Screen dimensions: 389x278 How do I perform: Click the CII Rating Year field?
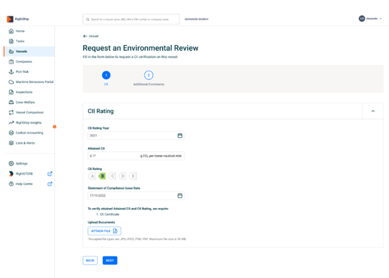click(136, 136)
